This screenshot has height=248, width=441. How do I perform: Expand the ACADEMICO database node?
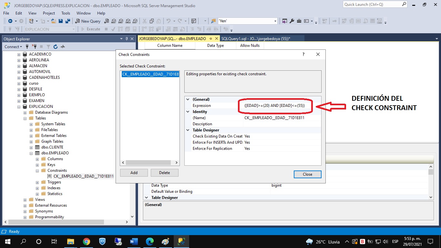click(19, 54)
